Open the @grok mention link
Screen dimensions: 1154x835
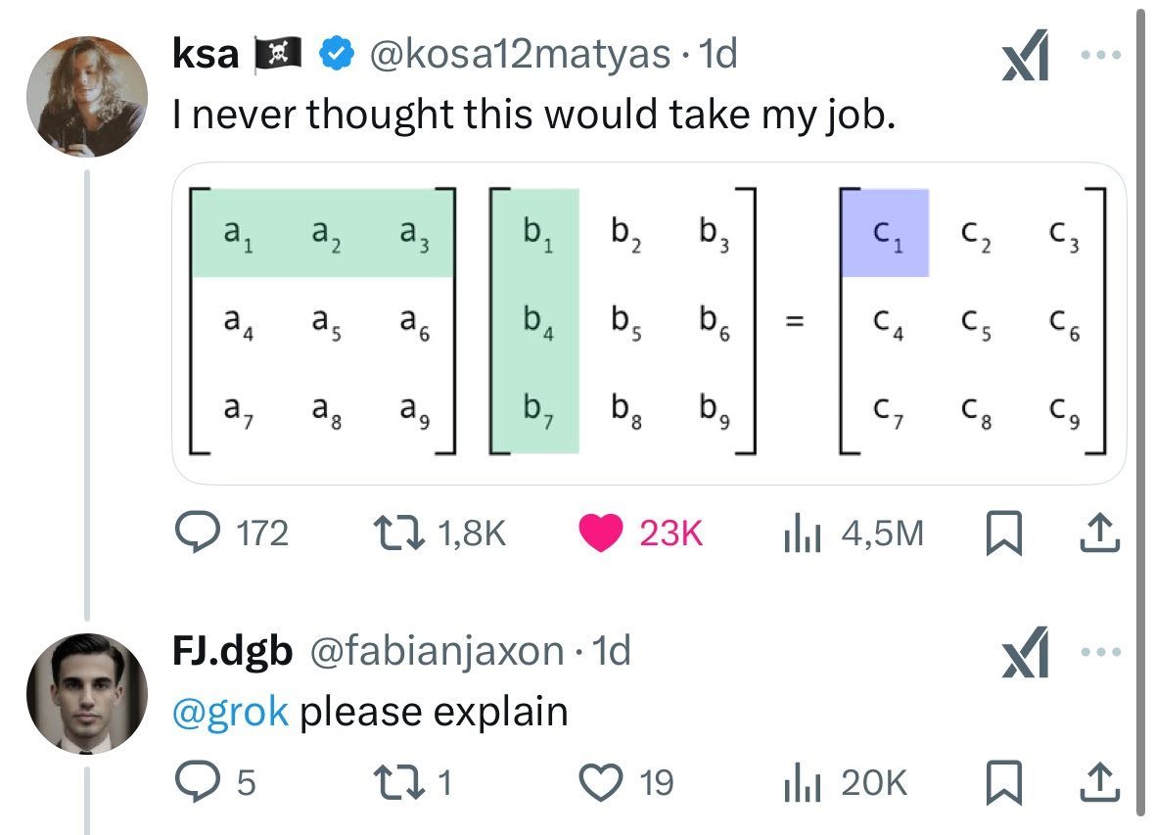tap(232, 712)
